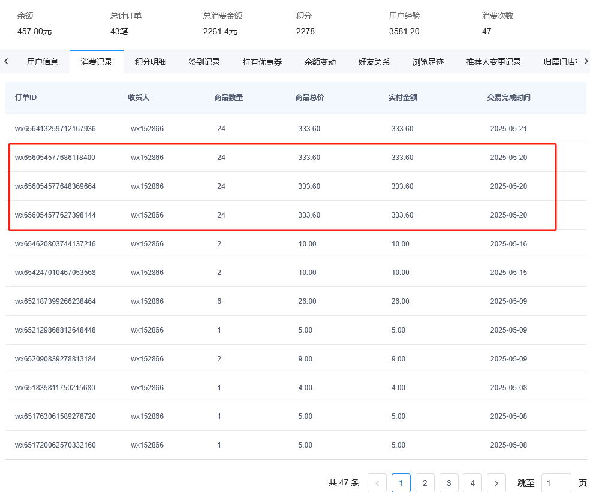Click the 商品总价 value 26.00
This screenshot has height=492, width=590.
click(308, 301)
